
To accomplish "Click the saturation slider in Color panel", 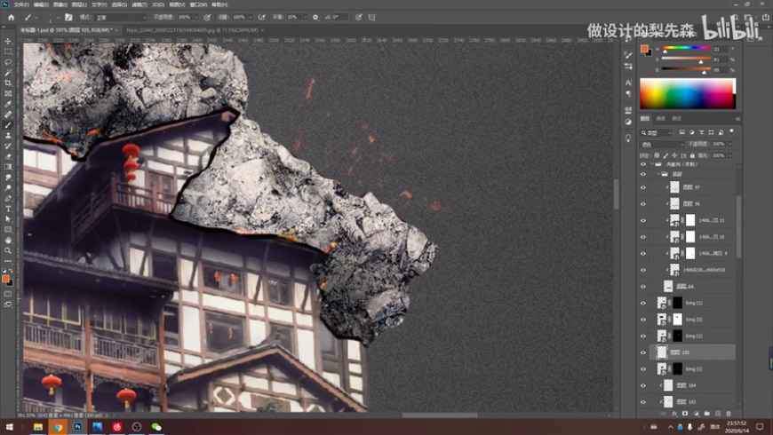I will click(686, 59).
